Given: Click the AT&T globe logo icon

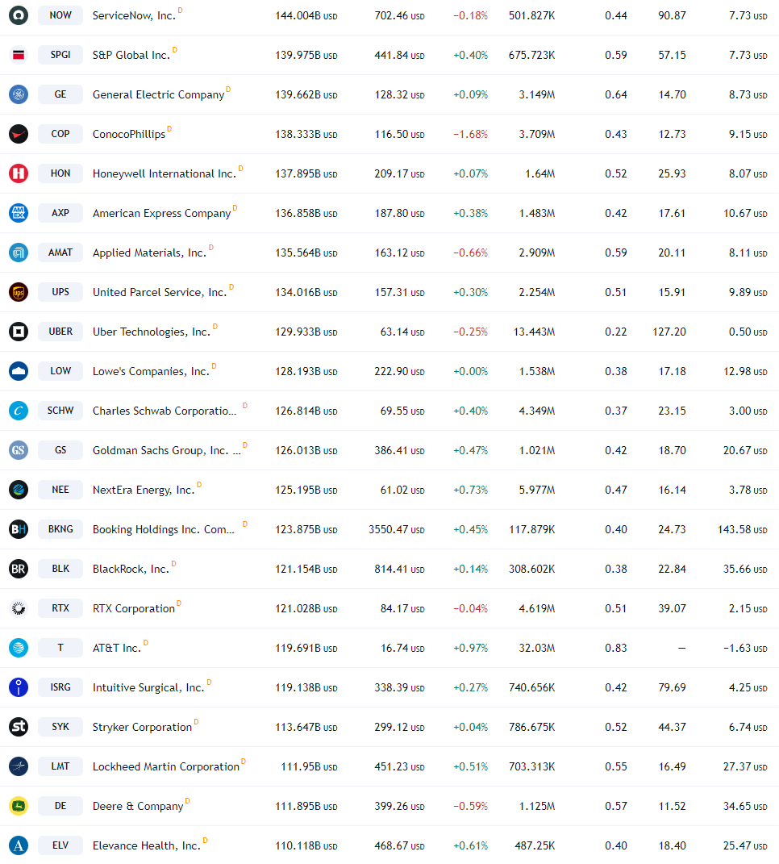Looking at the screenshot, I should click(19, 648).
